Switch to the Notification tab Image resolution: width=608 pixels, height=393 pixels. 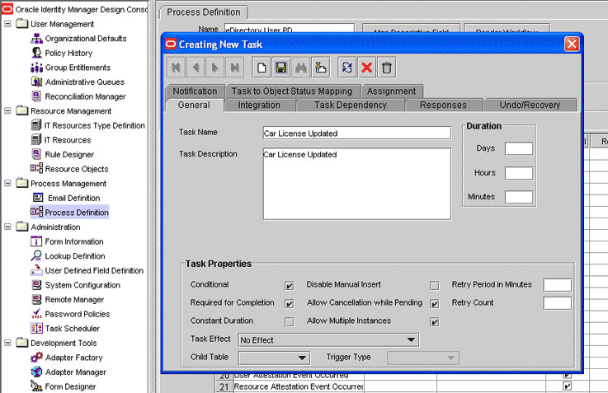tap(195, 91)
